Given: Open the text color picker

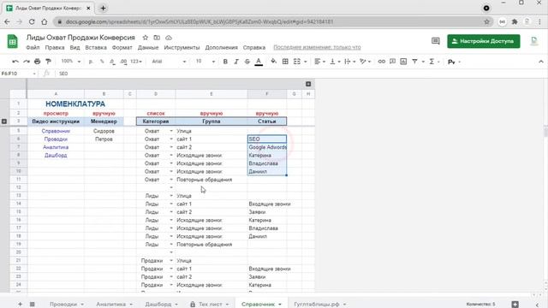Looking at the screenshot, I should pos(259,62).
